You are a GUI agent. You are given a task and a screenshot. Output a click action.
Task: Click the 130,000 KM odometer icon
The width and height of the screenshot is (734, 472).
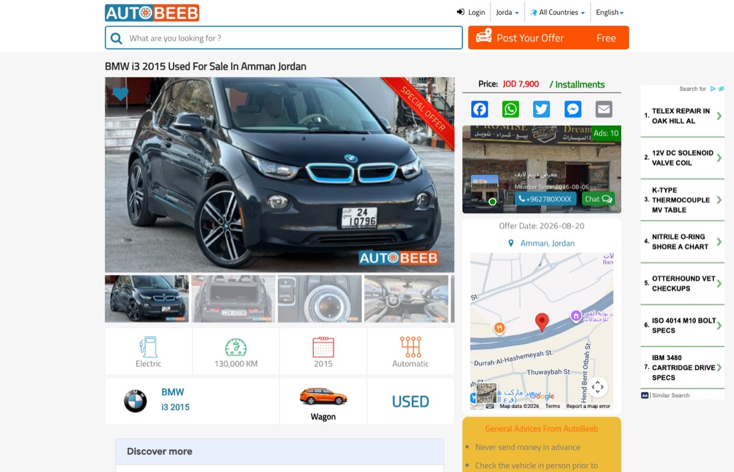(236, 347)
